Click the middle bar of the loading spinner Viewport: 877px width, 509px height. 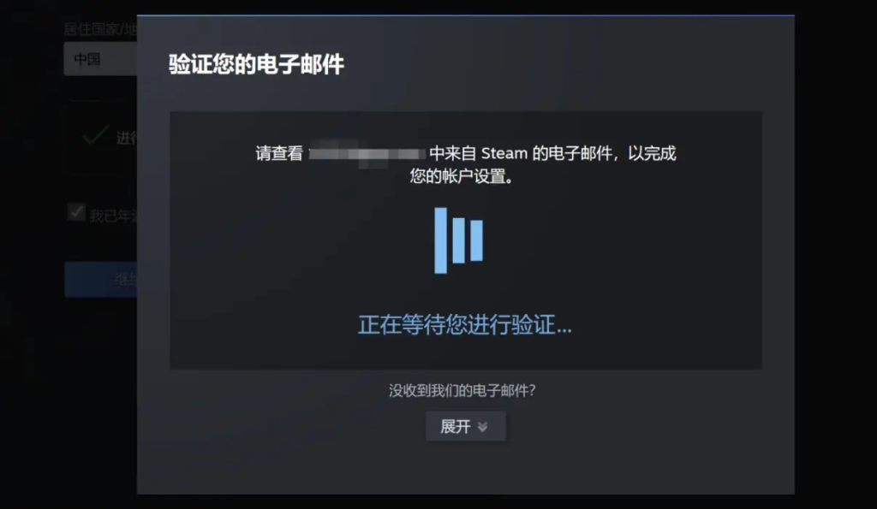pos(459,240)
